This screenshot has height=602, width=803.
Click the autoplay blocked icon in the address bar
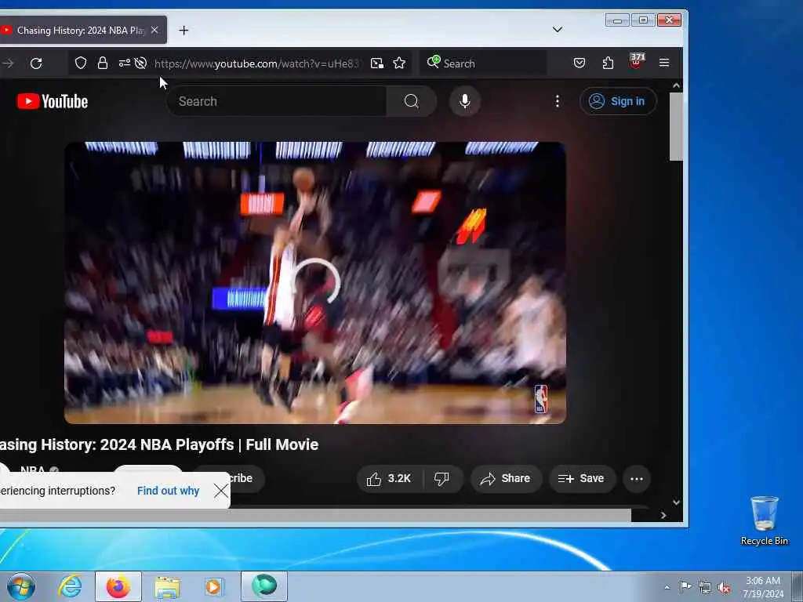(140, 63)
